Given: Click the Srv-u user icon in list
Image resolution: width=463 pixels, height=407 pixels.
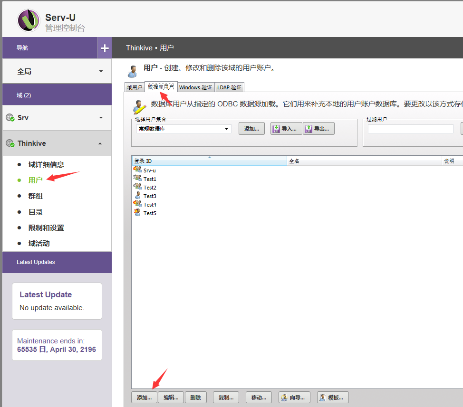Looking at the screenshot, I should click(x=137, y=170).
